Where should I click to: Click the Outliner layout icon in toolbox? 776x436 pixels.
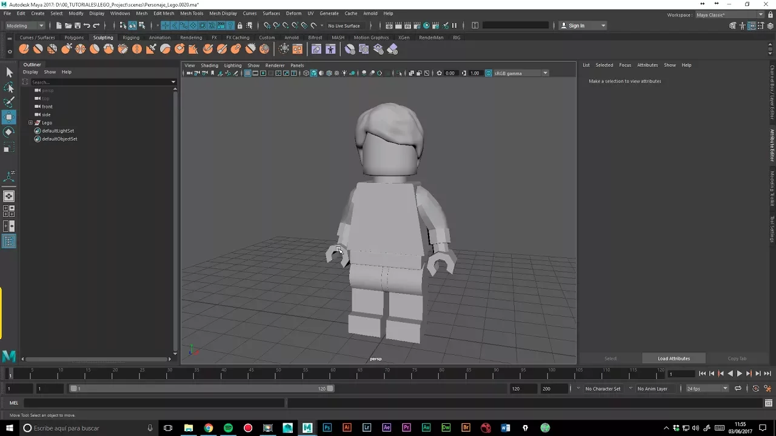9,241
